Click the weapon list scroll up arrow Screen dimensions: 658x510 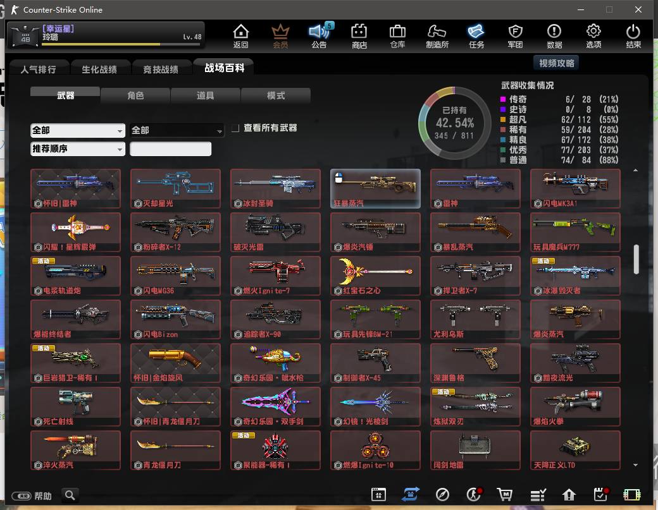tap(635, 170)
